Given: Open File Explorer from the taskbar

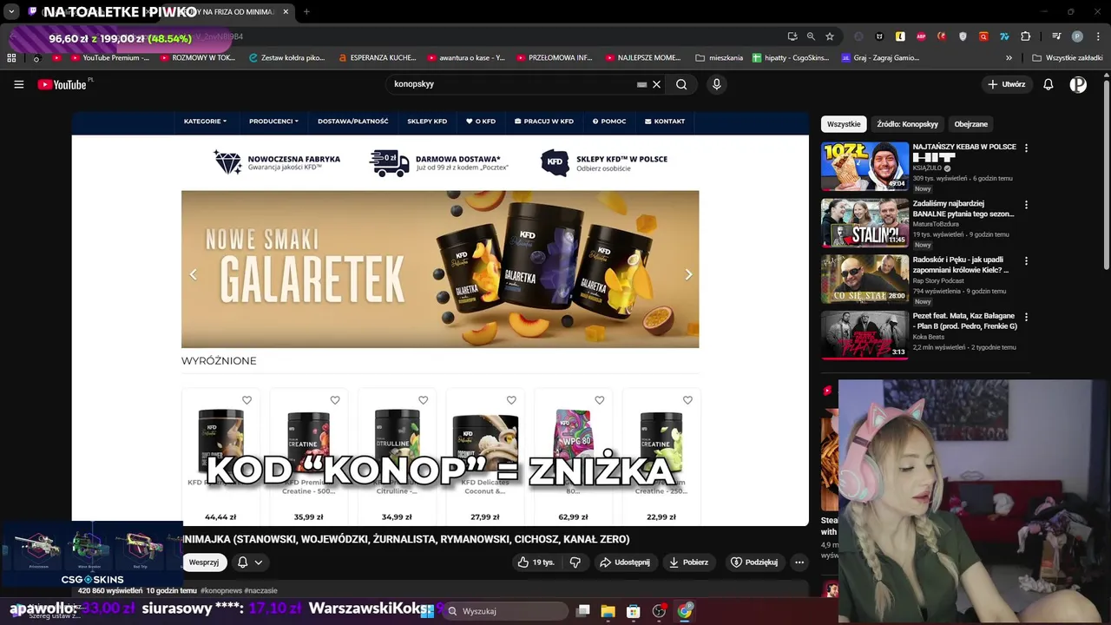Looking at the screenshot, I should click(608, 611).
